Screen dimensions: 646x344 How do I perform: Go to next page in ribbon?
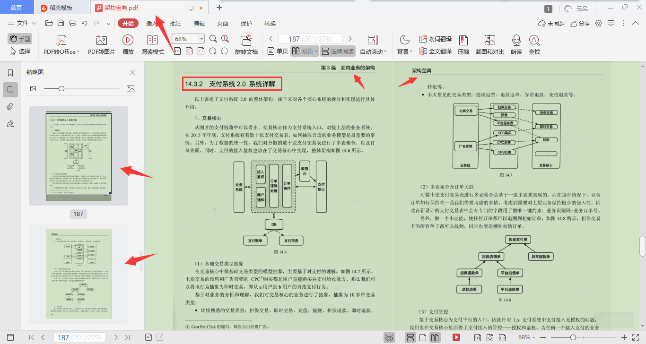point(350,39)
